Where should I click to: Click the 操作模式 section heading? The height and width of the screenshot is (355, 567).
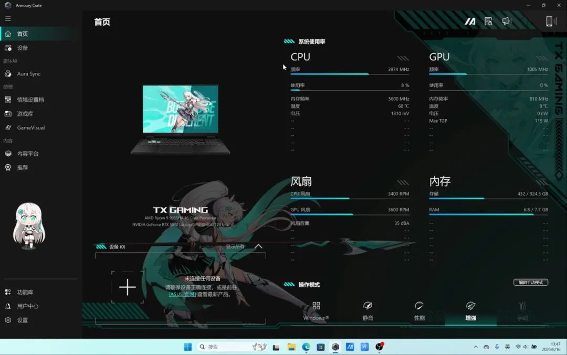tap(309, 285)
